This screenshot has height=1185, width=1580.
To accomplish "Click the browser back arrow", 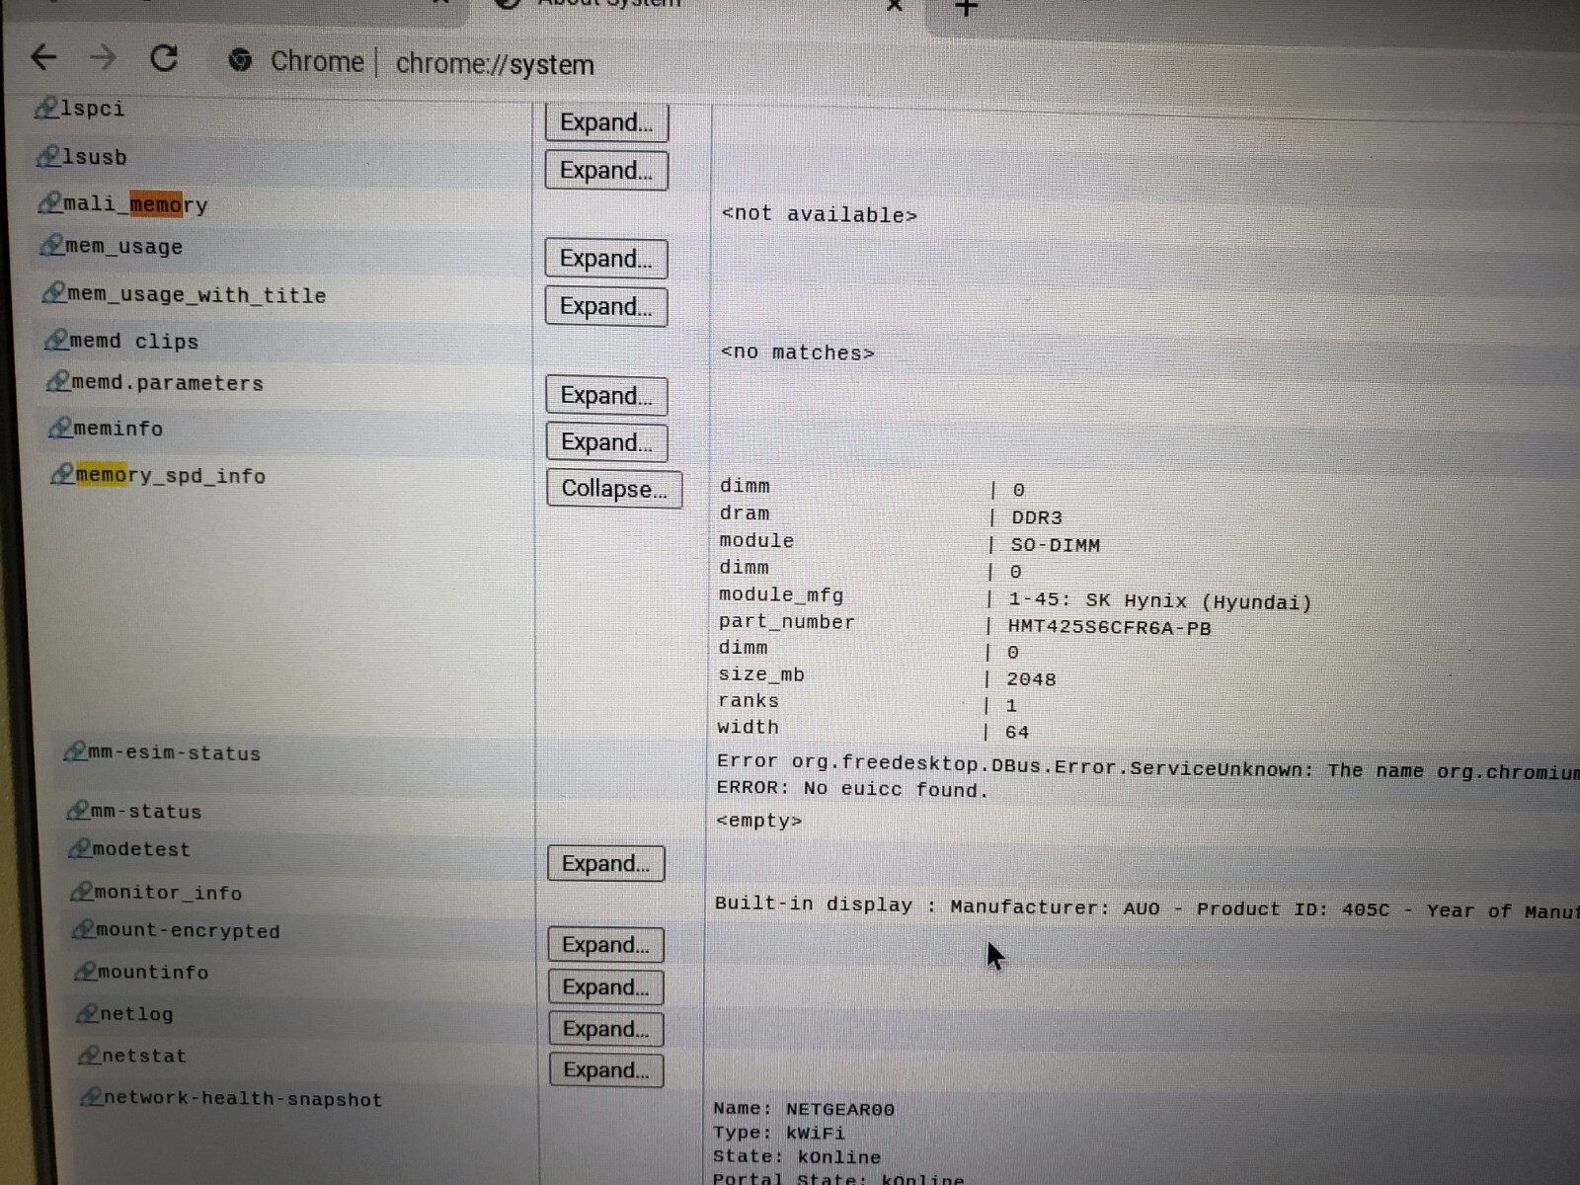I will pyautogui.click(x=43, y=57).
